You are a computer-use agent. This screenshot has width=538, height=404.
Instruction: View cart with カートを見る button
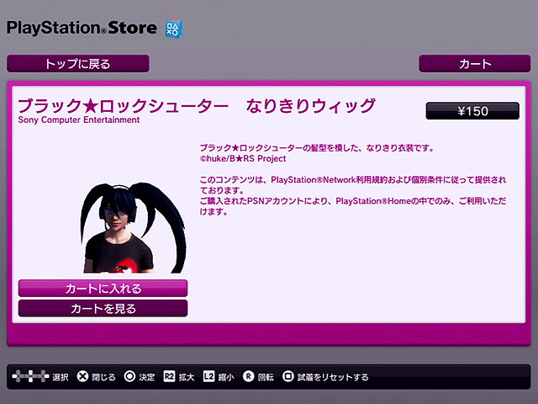click(103, 308)
